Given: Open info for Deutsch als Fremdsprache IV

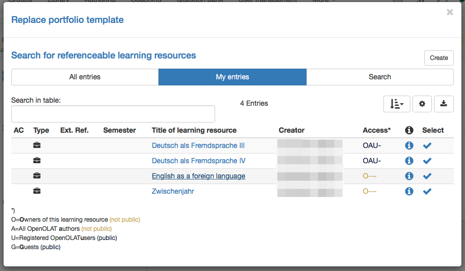Looking at the screenshot, I should coord(409,161).
